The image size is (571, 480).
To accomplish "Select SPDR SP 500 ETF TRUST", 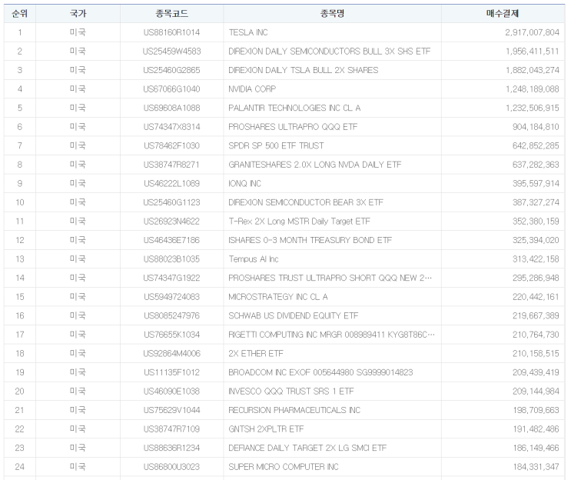I will pyautogui.click(x=276, y=146).
